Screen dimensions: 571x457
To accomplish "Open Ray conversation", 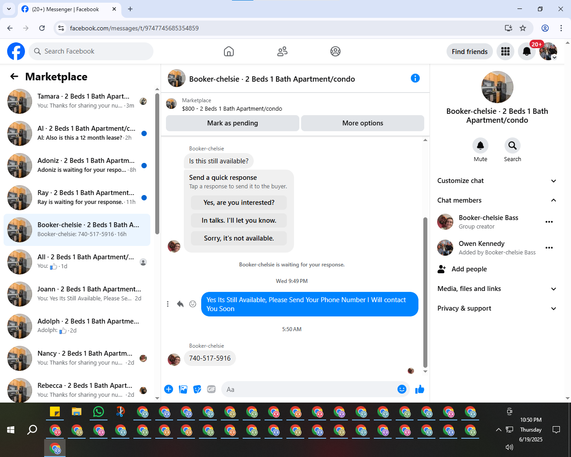I will point(77,198).
